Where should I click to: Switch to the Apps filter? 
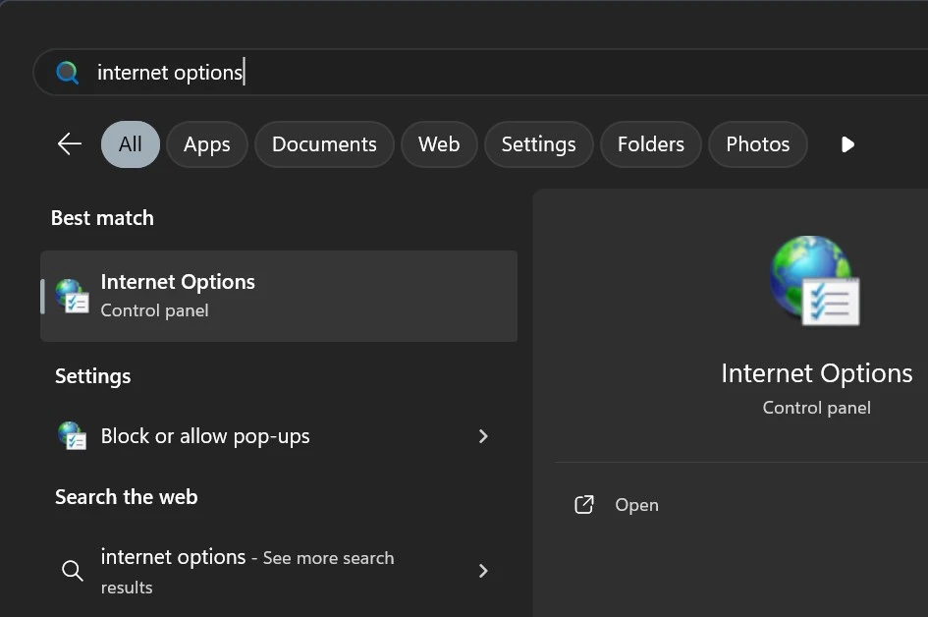206,143
